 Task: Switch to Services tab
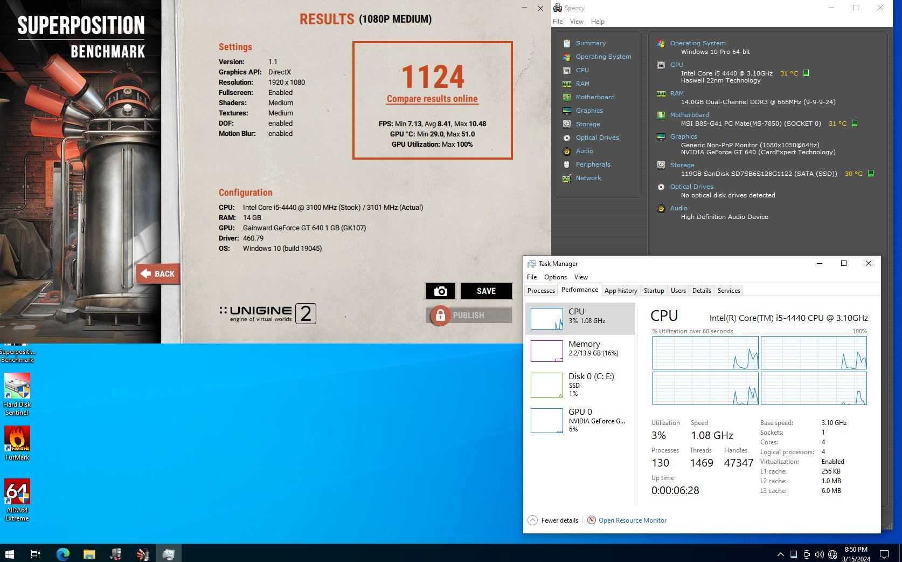pyautogui.click(x=728, y=291)
